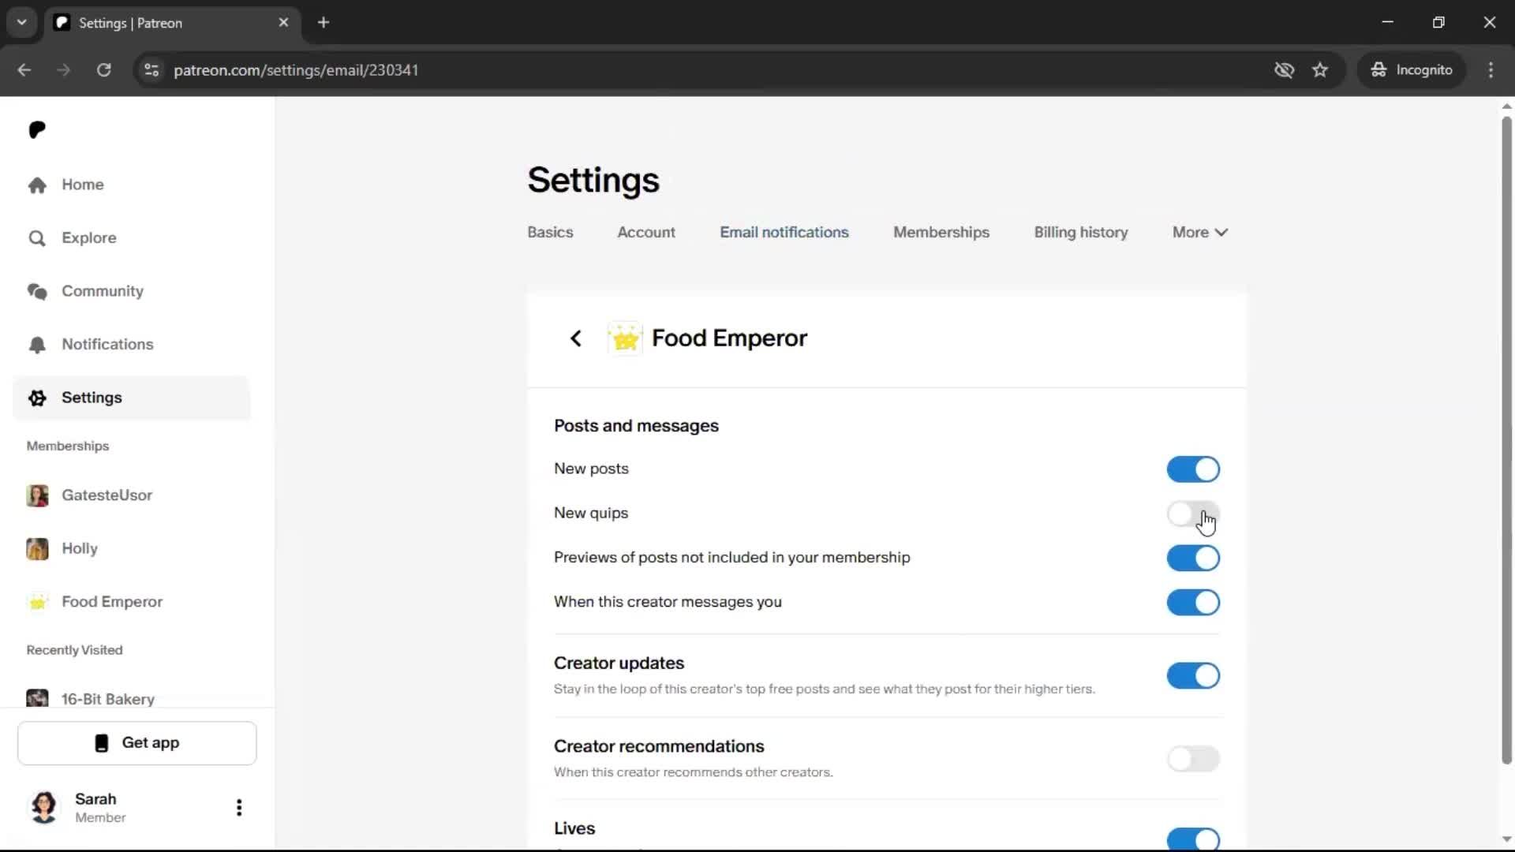Click the Settings gear icon
This screenshot has height=852, width=1515.
[x=37, y=398]
